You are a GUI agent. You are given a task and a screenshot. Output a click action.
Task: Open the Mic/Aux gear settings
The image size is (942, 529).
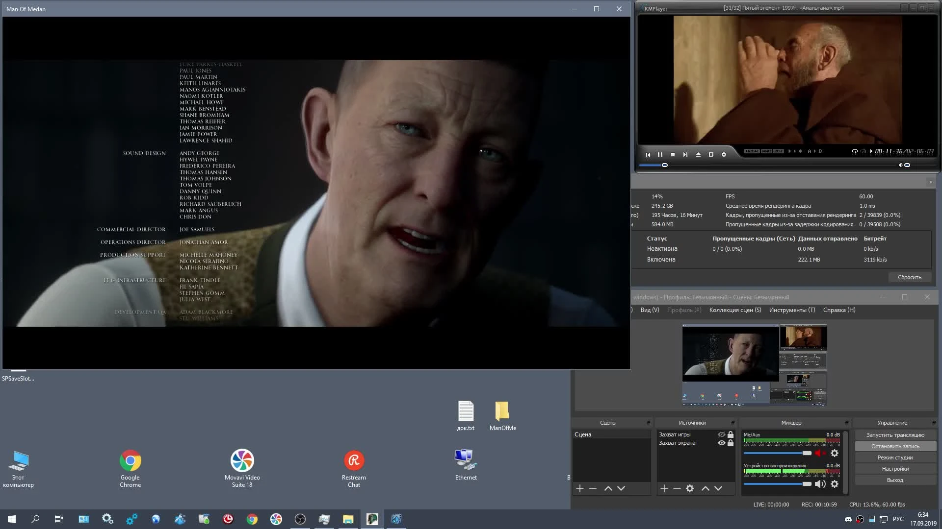pos(835,453)
